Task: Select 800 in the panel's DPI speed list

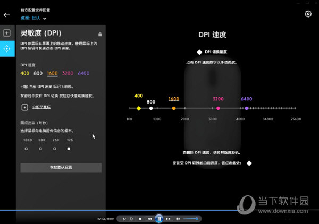Action: [38, 73]
